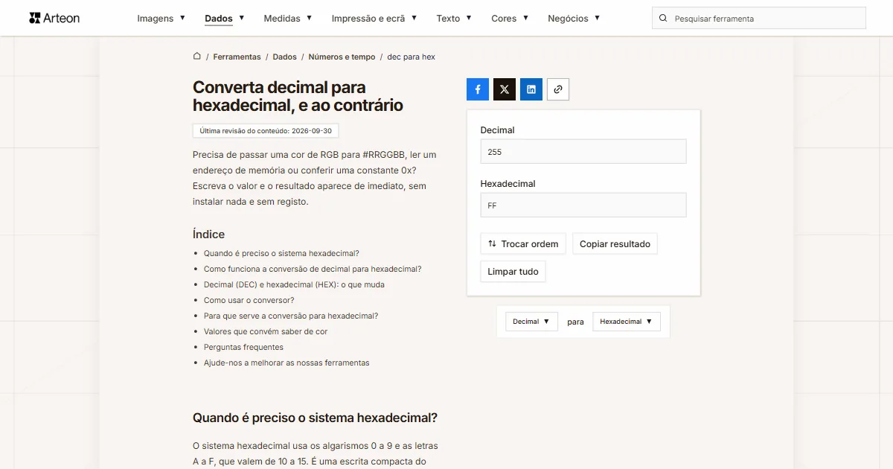The width and height of the screenshot is (893, 469).
Task: Jump to 'Como funciona a conversão' section
Action: tap(313, 269)
